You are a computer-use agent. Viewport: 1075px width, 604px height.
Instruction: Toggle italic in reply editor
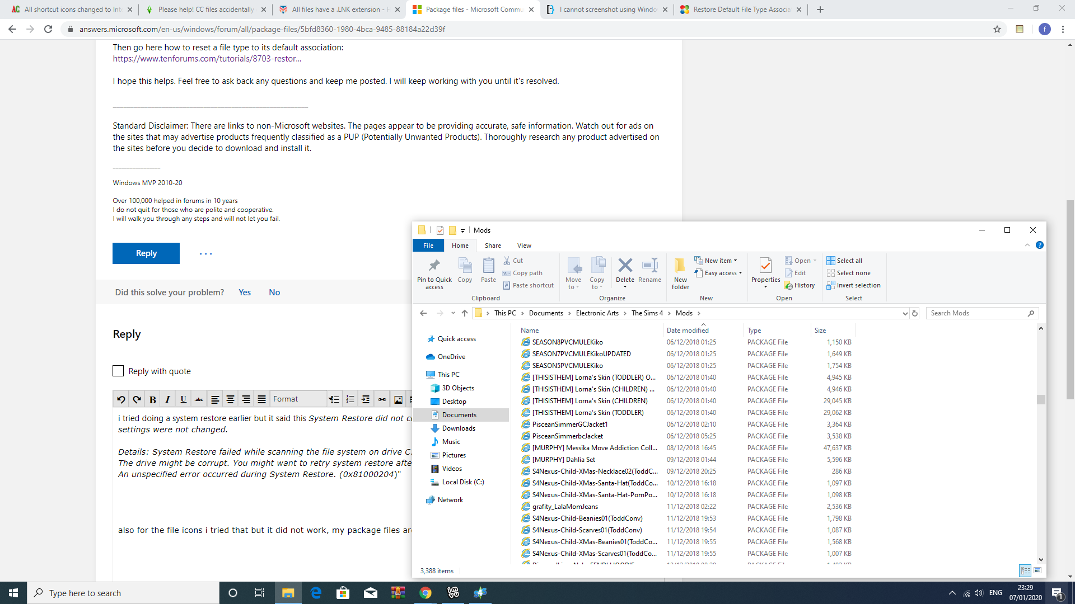point(167,399)
